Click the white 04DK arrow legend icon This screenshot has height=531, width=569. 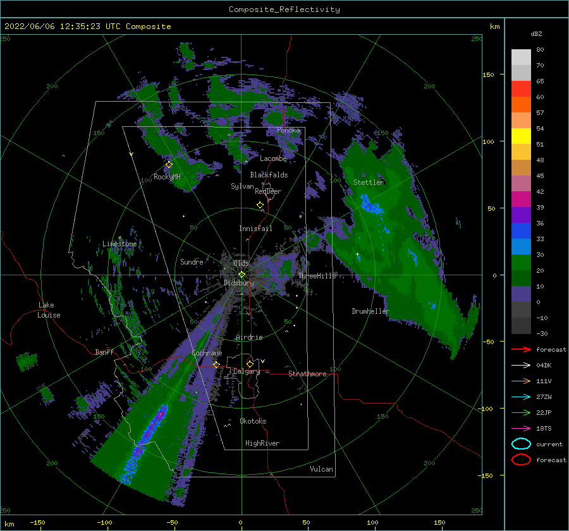coord(521,366)
